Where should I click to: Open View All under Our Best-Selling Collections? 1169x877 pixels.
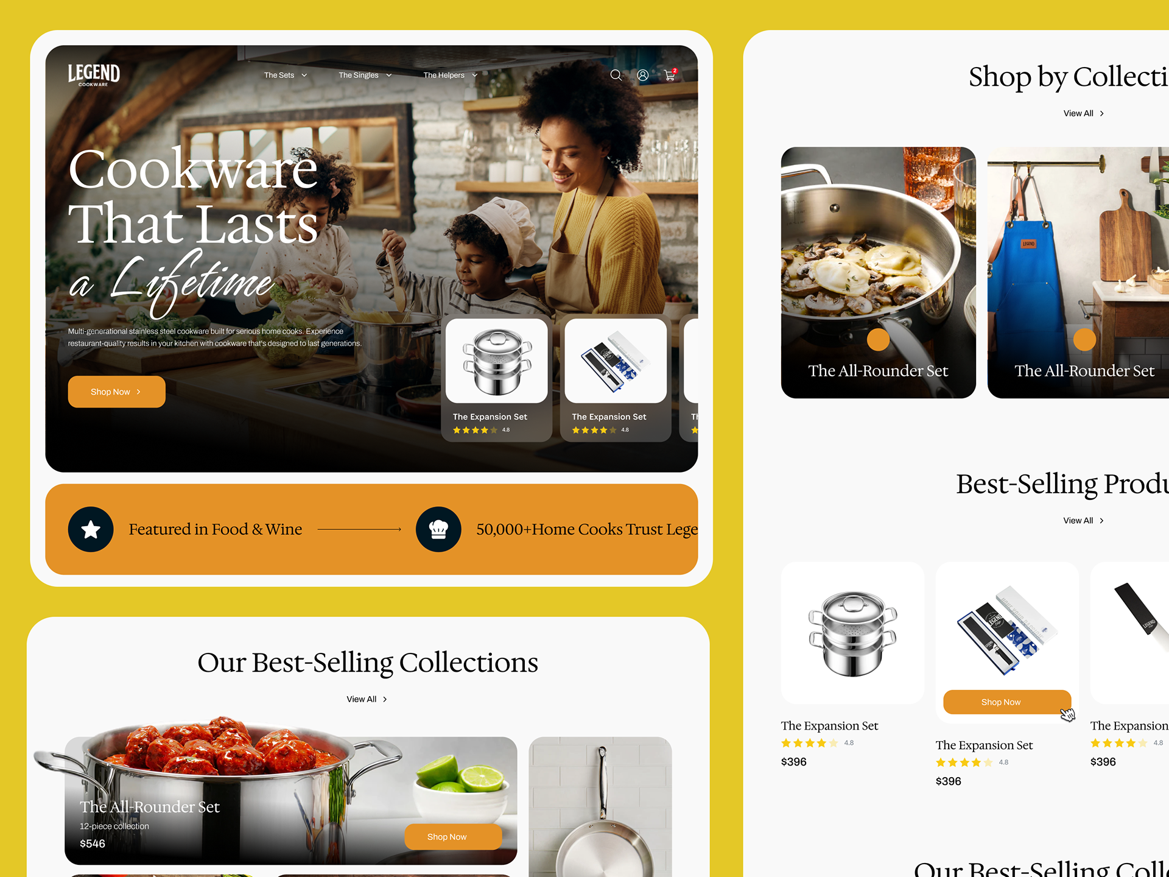click(367, 699)
